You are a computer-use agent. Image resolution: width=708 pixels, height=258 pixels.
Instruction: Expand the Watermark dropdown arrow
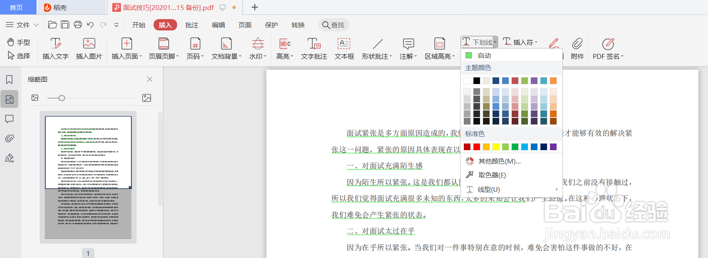[x=265, y=57]
